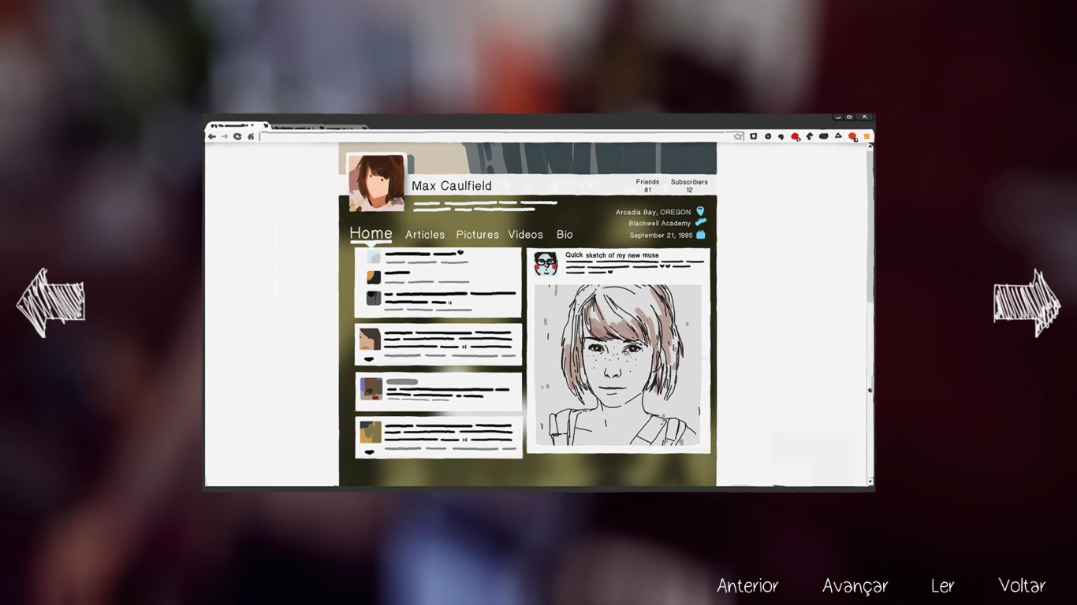Click the blue location pin icon
The height and width of the screenshot is (605, 1077).
point(700,211)
